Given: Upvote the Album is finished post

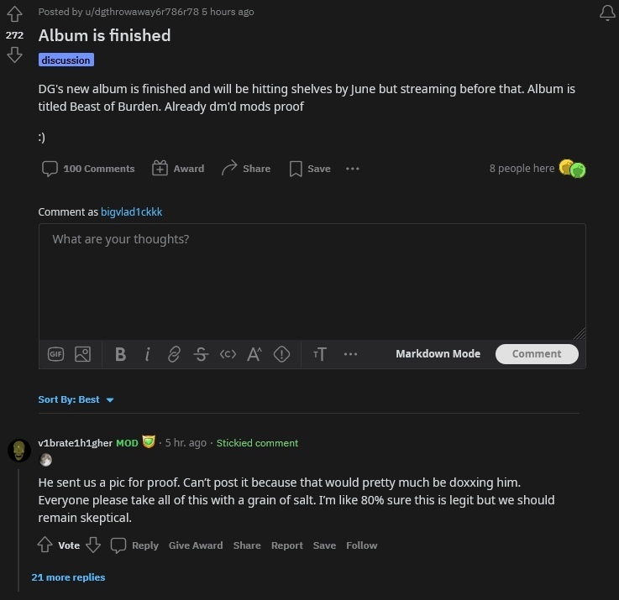Looking at the screenshot, I should pyautogui.click(x=14, y=15).
